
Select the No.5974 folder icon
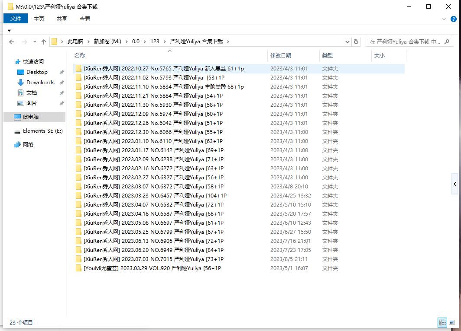tap(78, 114)
